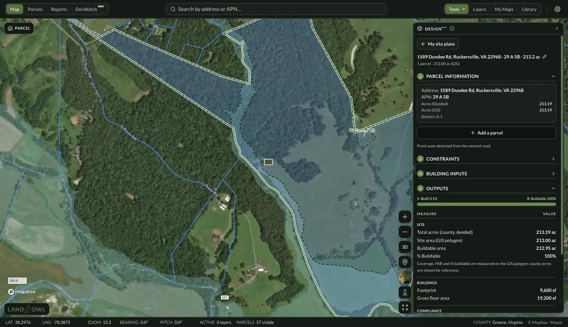Screen dimensions: 568x327
Task: Go to the Reports tab
Action: pos(59,9)
